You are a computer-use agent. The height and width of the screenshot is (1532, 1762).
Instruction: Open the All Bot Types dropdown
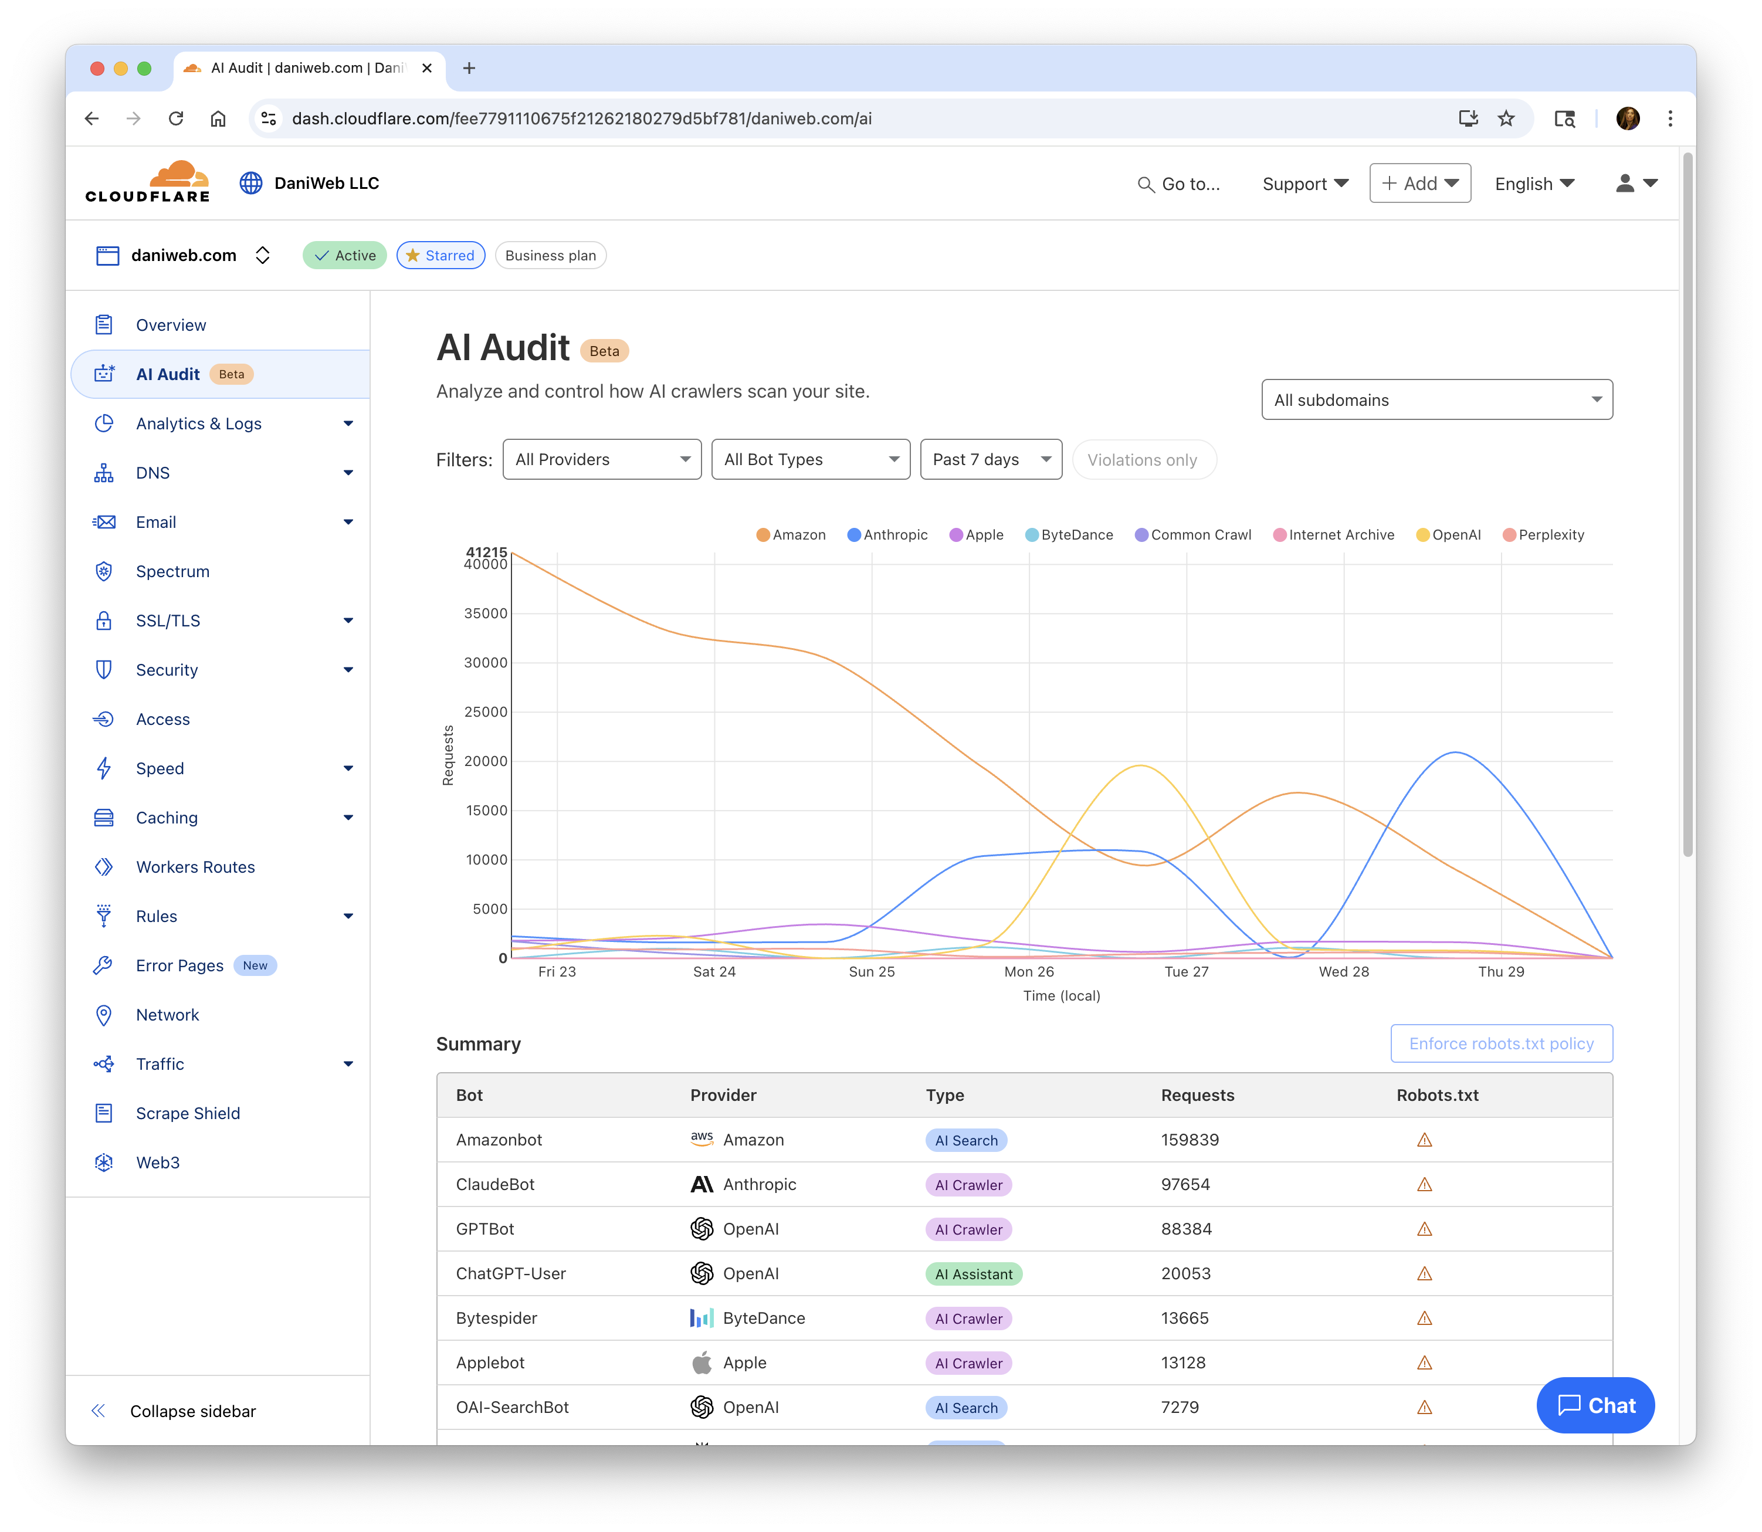point(811,460)
